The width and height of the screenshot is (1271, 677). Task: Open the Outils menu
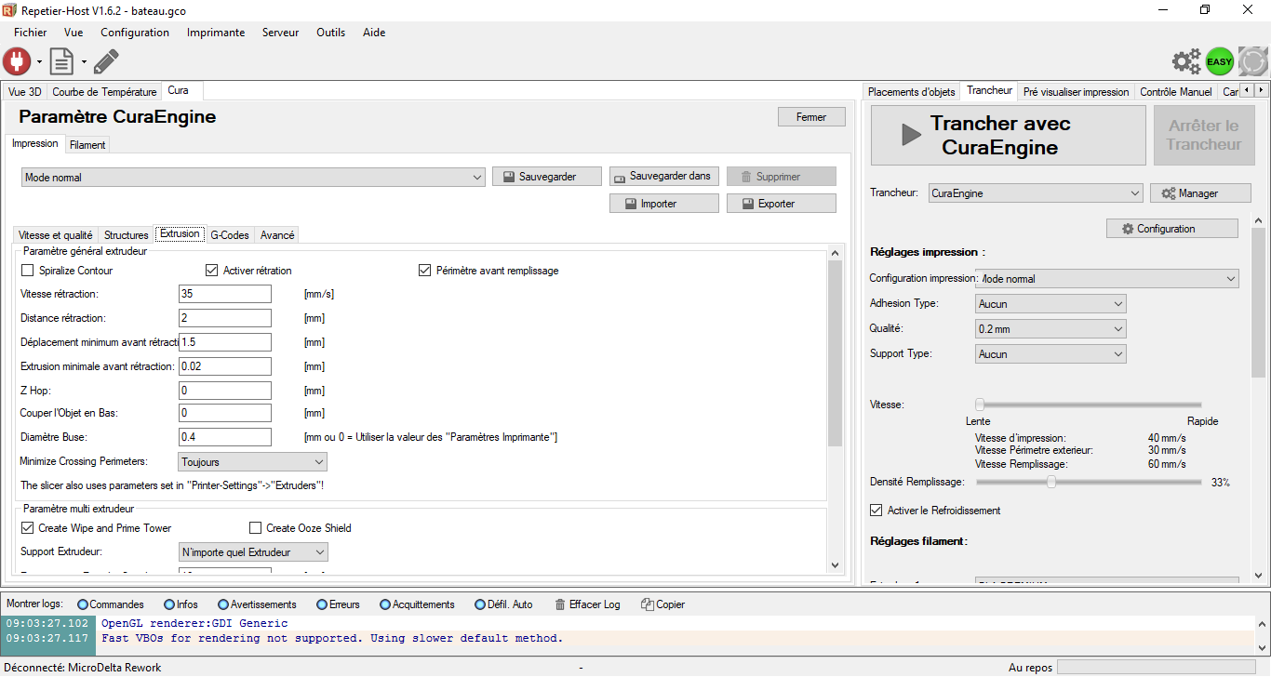pos(330,33)
